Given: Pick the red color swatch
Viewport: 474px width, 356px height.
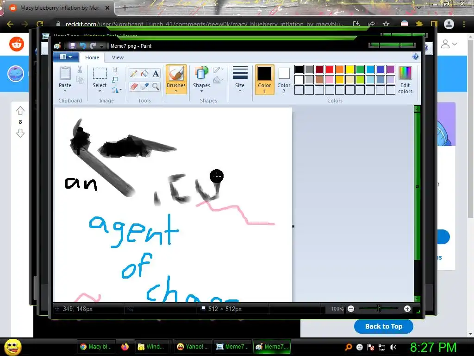Looking at the screenshot, I should [330, 70].
